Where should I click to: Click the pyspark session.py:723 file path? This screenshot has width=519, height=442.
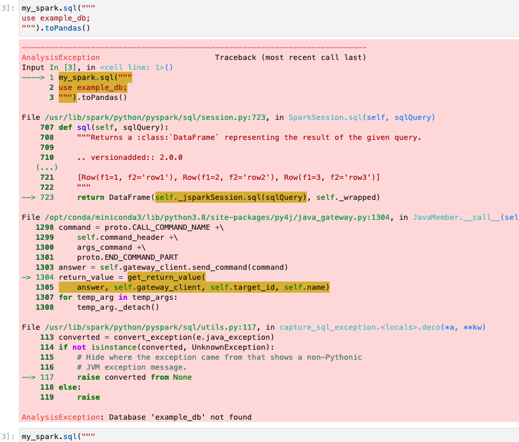[155, 118]
